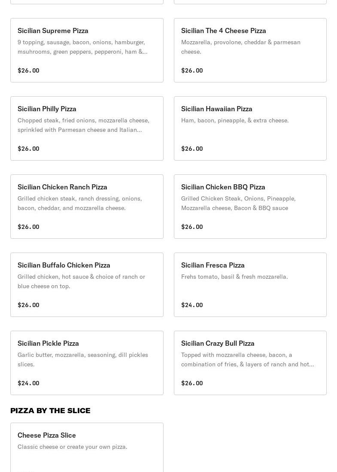Select the Sicilian Pickle Pizza card

click(87, 363)
